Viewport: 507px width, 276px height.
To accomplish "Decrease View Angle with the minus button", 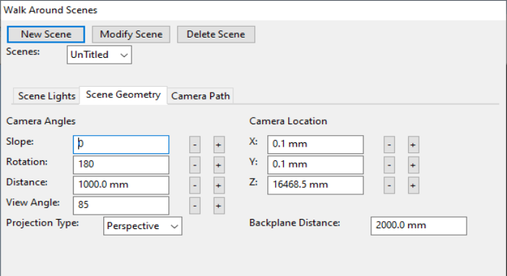I will click(x=195, y=206).
